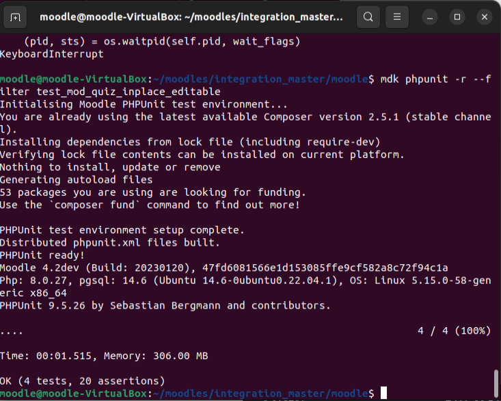
Task: Click 'Distributed phpunit.xml files built.' line
Action: [110, 243]
